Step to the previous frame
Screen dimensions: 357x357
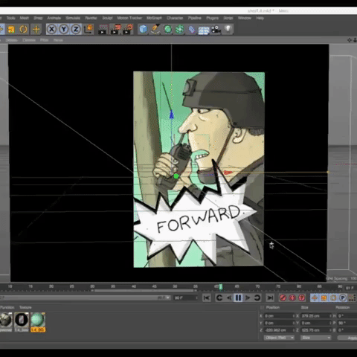click(x=229, y=297)
